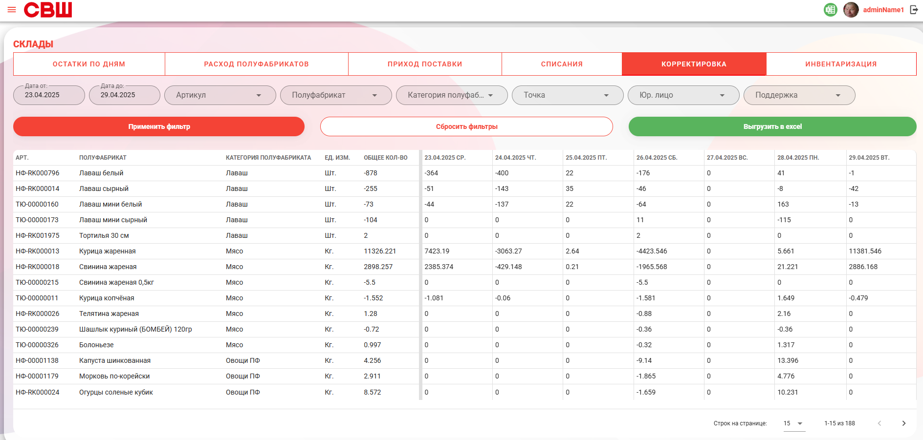Screen dimensions: 923x440
Task: Click the logout icon
Action: pos(914,10)
